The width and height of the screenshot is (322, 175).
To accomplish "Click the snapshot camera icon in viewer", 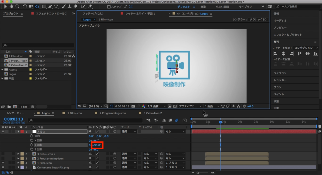I will tap(133, 106).
